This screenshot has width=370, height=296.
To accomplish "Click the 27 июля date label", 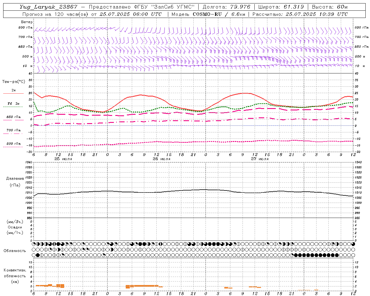I will pyautogui.click(x=260, y=159).
